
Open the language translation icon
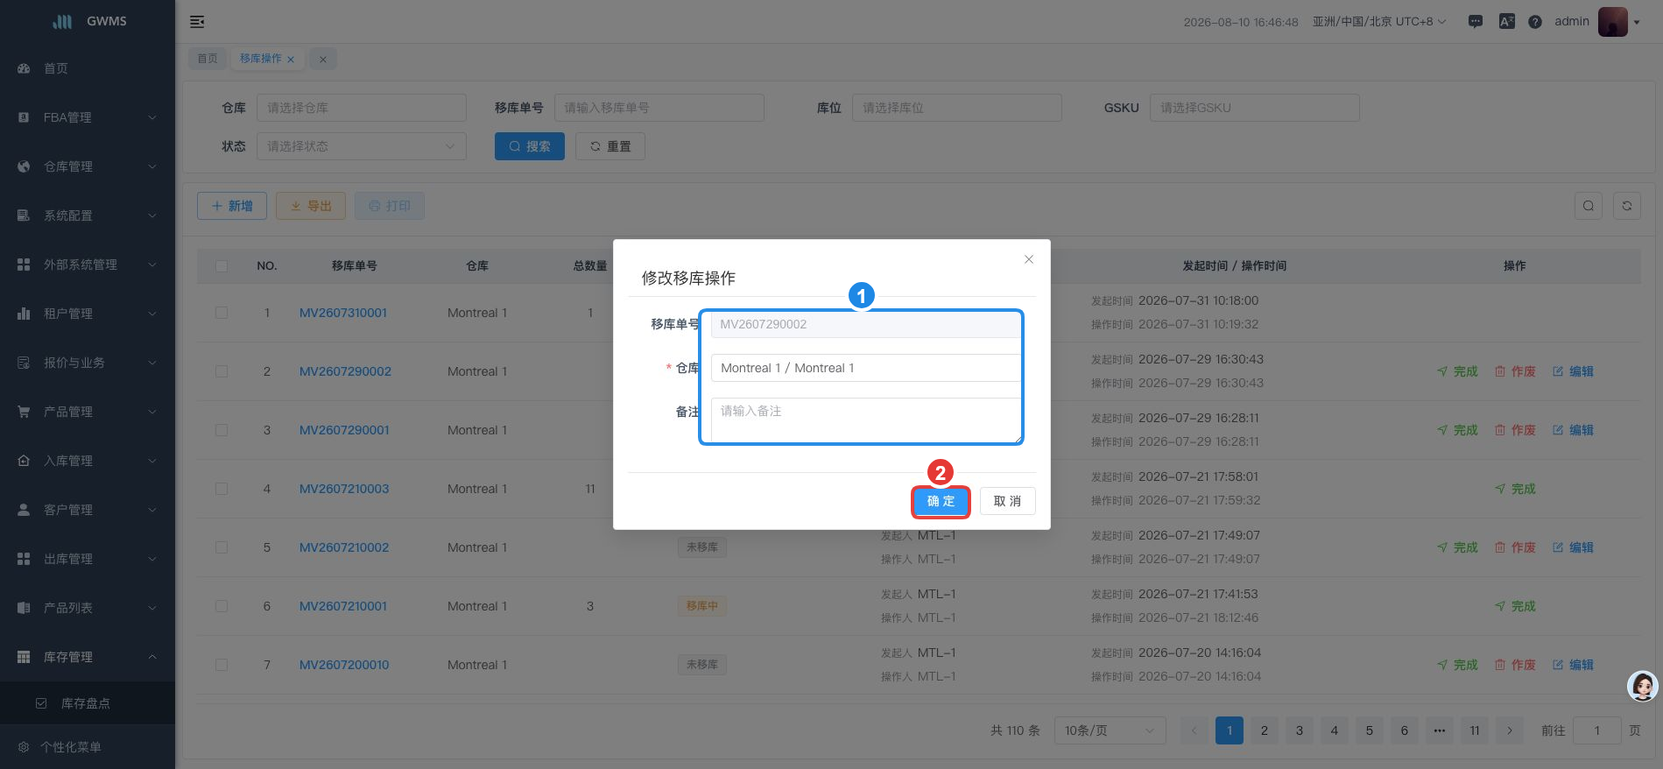click(1507, 22)
